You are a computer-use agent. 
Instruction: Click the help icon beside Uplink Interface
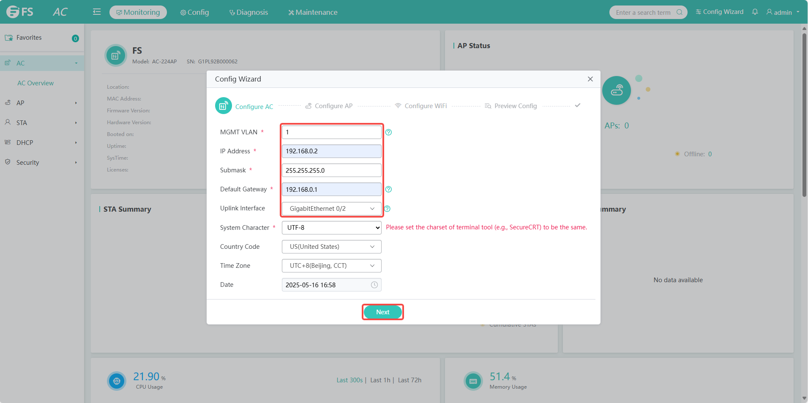pos(387,209)
